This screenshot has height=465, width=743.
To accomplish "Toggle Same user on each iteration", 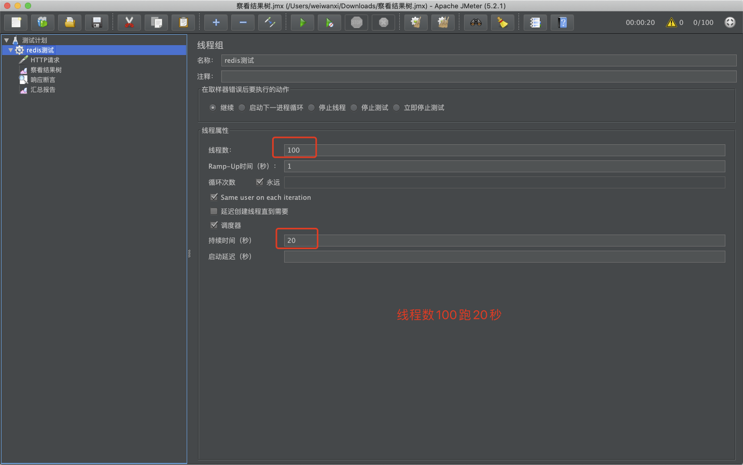I will pos(214,197).
